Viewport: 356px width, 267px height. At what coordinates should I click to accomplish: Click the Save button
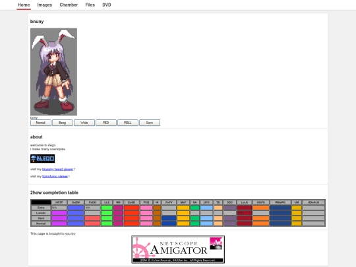(x=150, y=123)
